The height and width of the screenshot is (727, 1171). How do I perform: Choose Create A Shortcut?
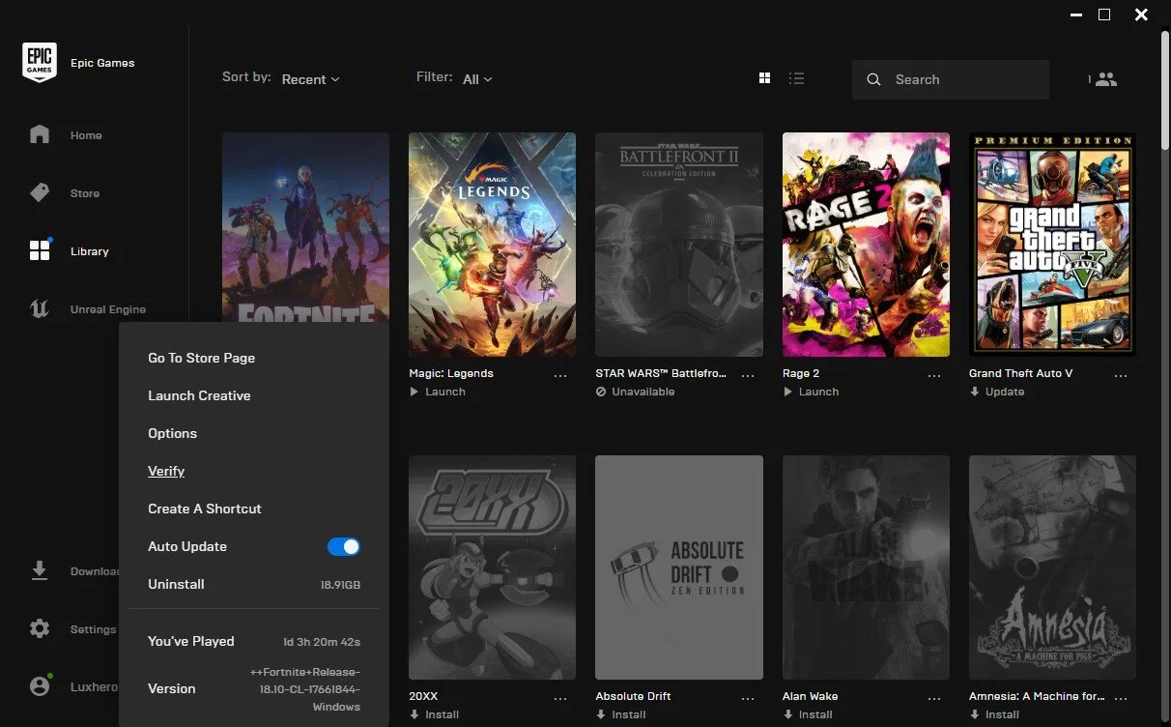pos(205,509)
